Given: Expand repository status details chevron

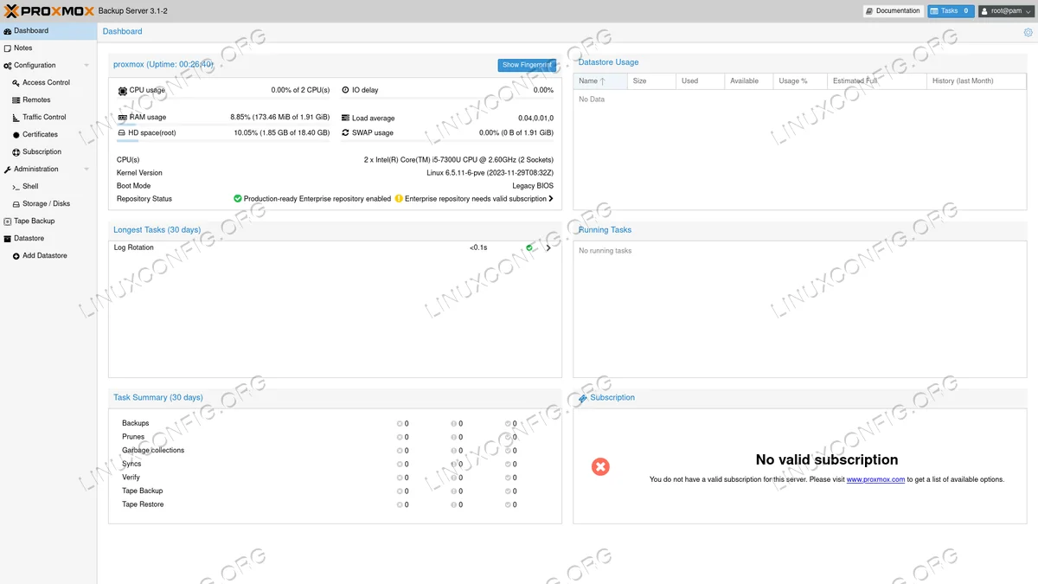Looking at the screenshot, I should tap(551, 199).
